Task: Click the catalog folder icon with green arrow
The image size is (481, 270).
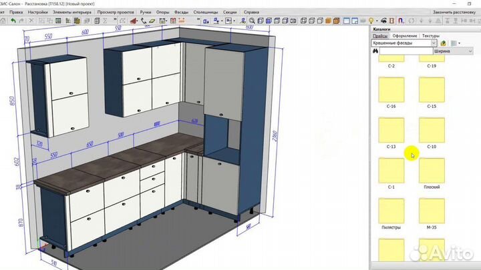Action: pos(444,43)
